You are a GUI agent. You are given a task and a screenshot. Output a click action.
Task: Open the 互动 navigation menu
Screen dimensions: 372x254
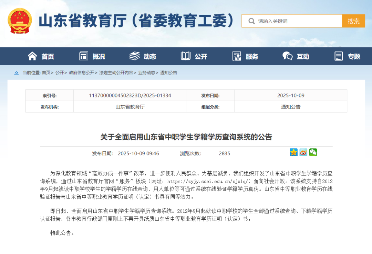[x=296, y=56]
